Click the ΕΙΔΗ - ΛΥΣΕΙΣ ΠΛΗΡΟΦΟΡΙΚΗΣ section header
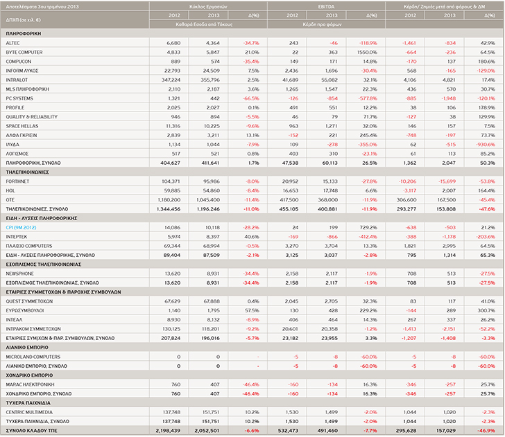505x437 pixels. pos(42,218)
